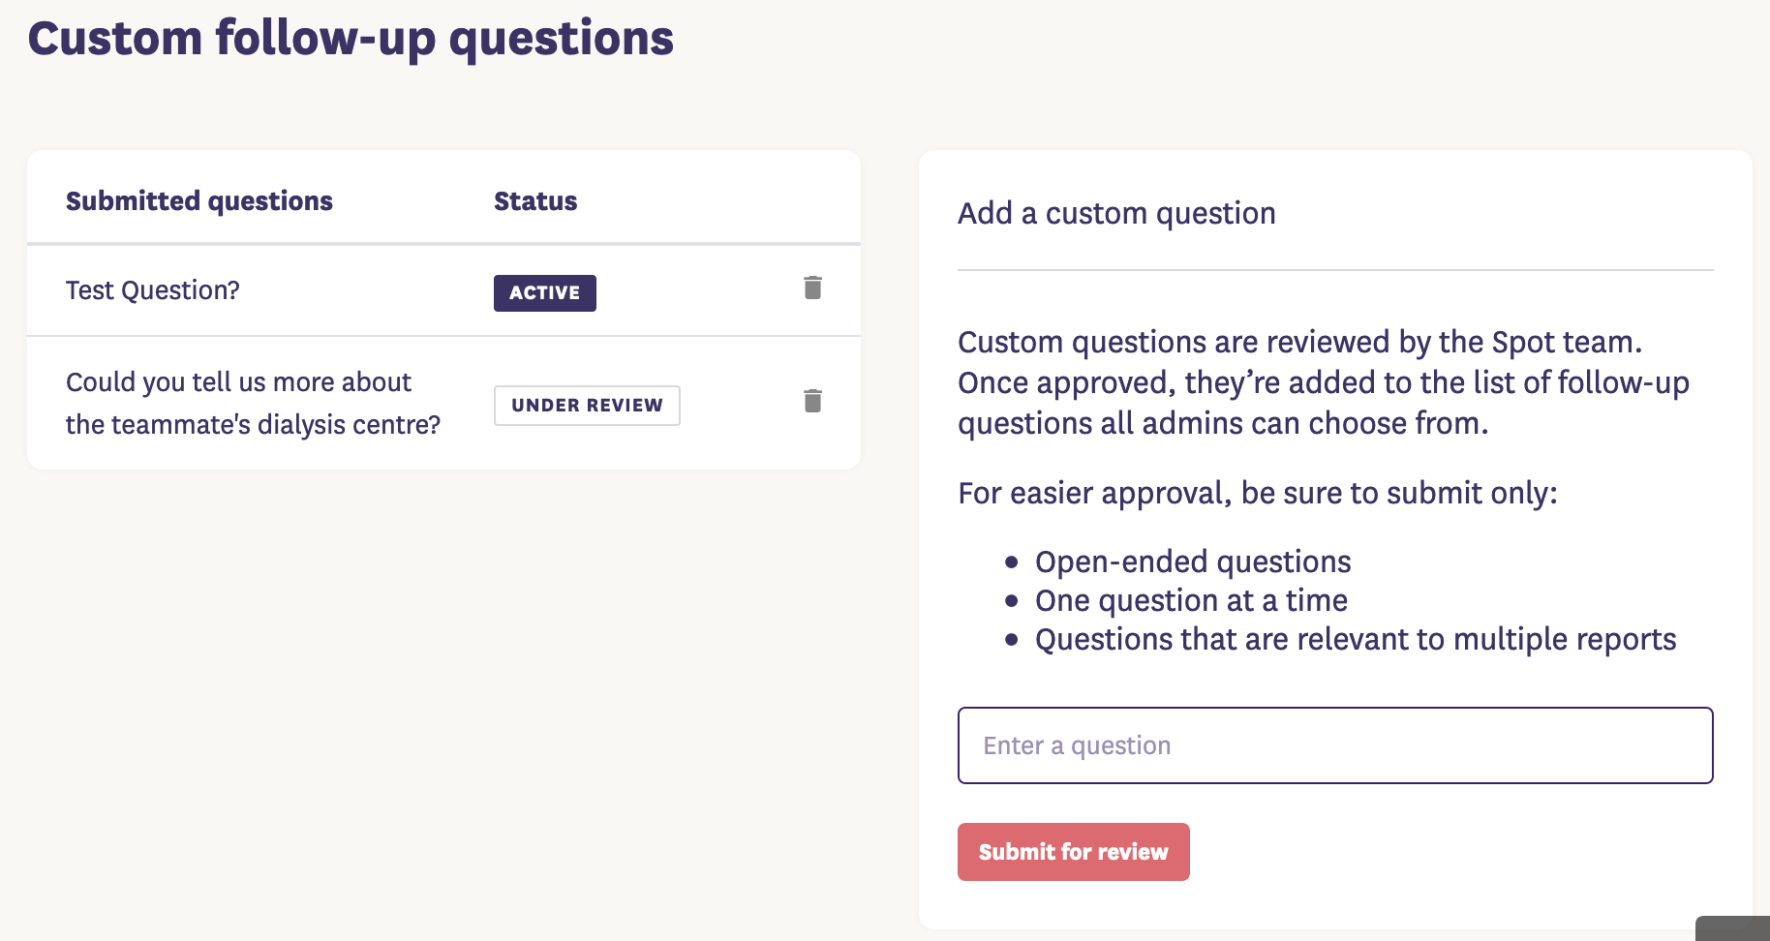Click the gray widget in bottom-right corner
The width and height of the screenshot is (1770, 941).
pyautogui.click(x=1735, y=929)
